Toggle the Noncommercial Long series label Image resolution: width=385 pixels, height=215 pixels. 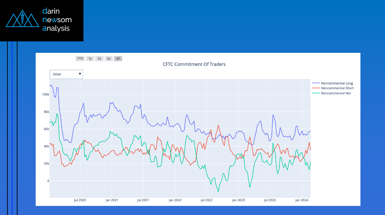pos(337,83)
